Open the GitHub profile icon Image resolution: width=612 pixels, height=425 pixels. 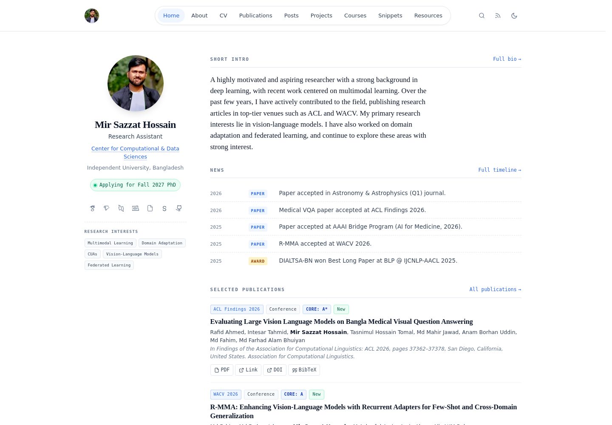click(179, 208)
